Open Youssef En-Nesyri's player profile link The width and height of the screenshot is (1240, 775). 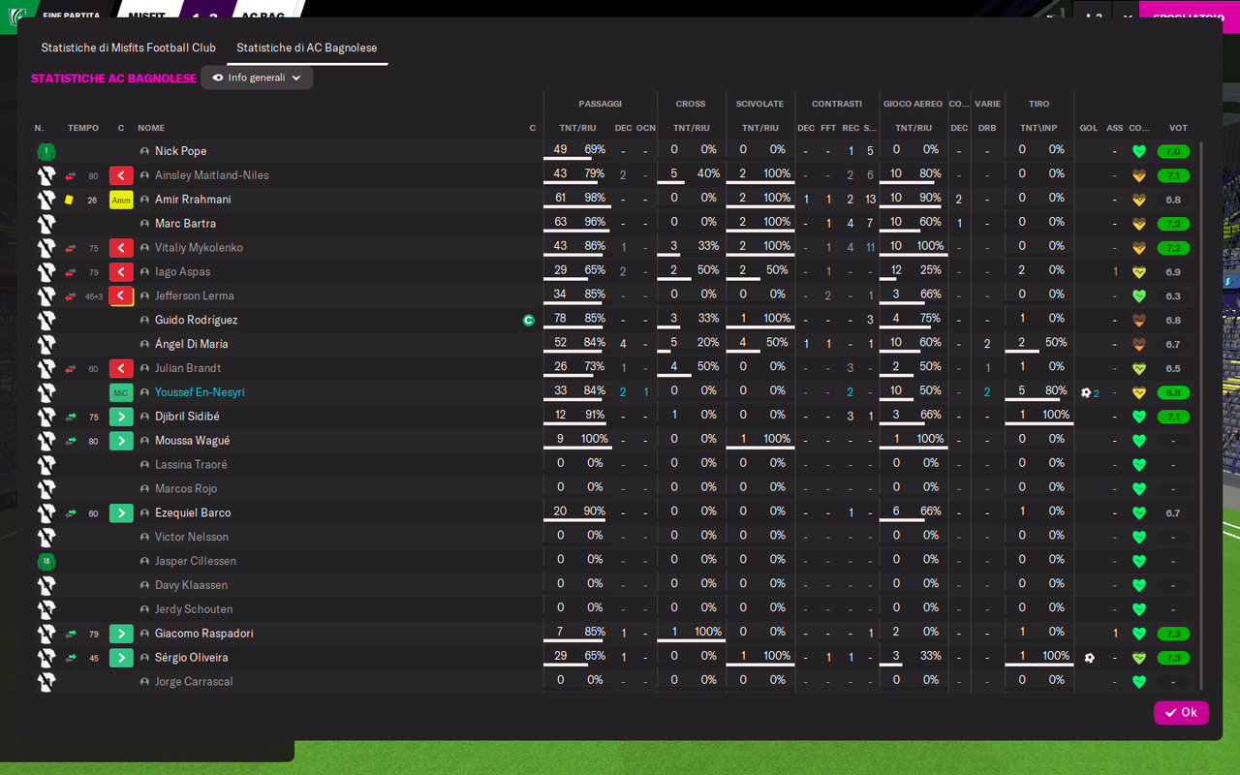200,392
